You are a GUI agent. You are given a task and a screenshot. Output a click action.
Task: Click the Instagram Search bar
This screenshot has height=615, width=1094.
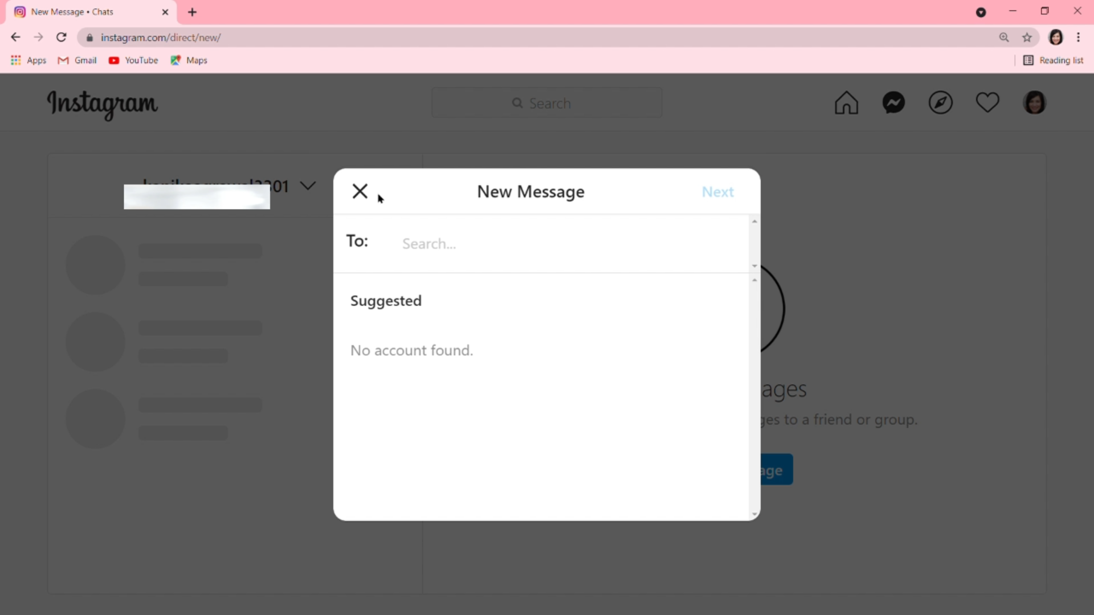click(547, 103)
